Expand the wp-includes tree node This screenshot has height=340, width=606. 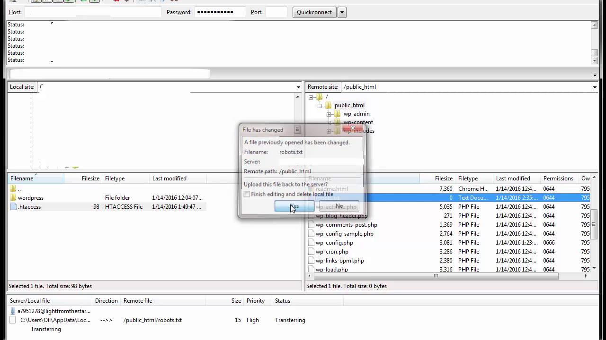(x=329, y=131)
